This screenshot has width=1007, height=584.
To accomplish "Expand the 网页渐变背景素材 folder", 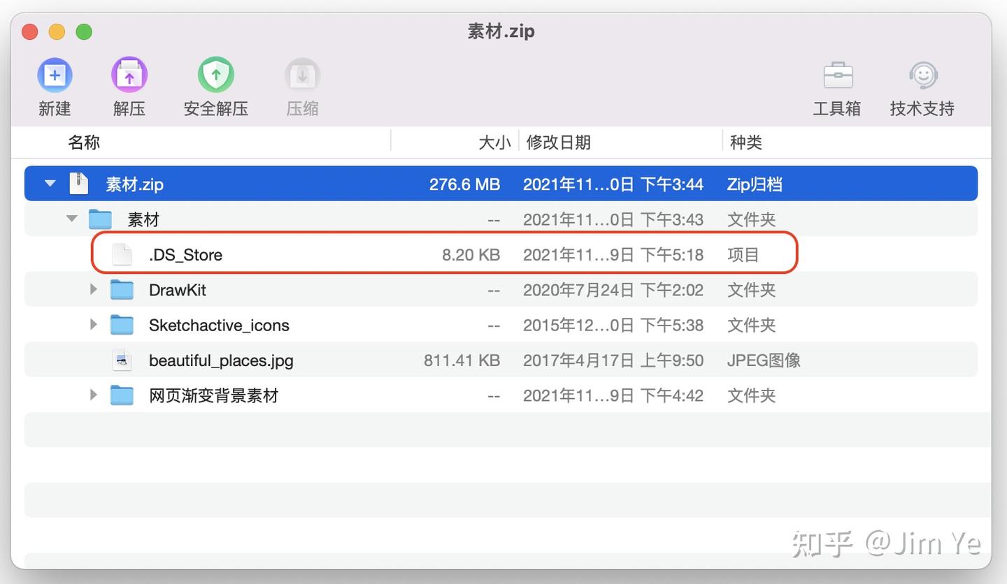I will [x=93, y=395].
